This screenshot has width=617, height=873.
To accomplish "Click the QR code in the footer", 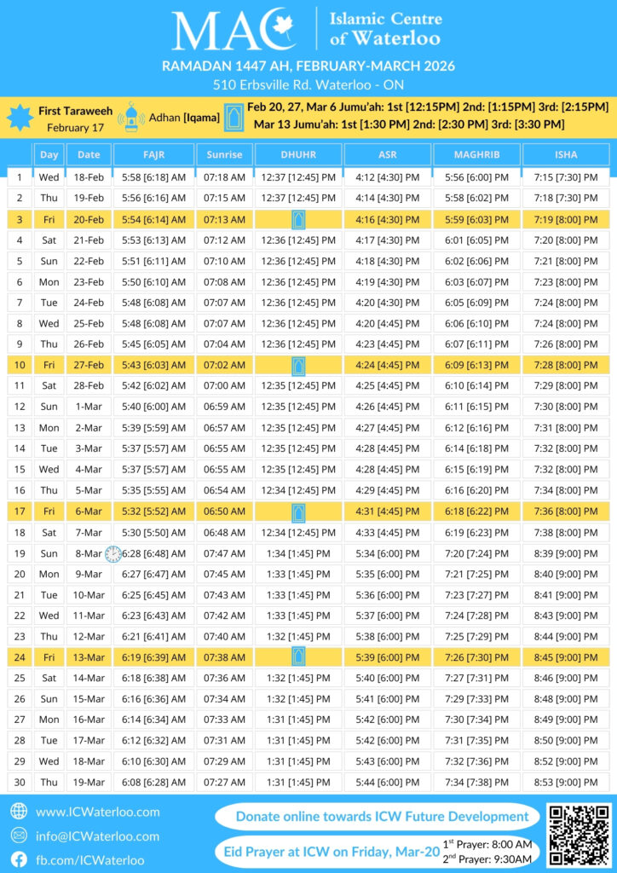I will (580, 835).
